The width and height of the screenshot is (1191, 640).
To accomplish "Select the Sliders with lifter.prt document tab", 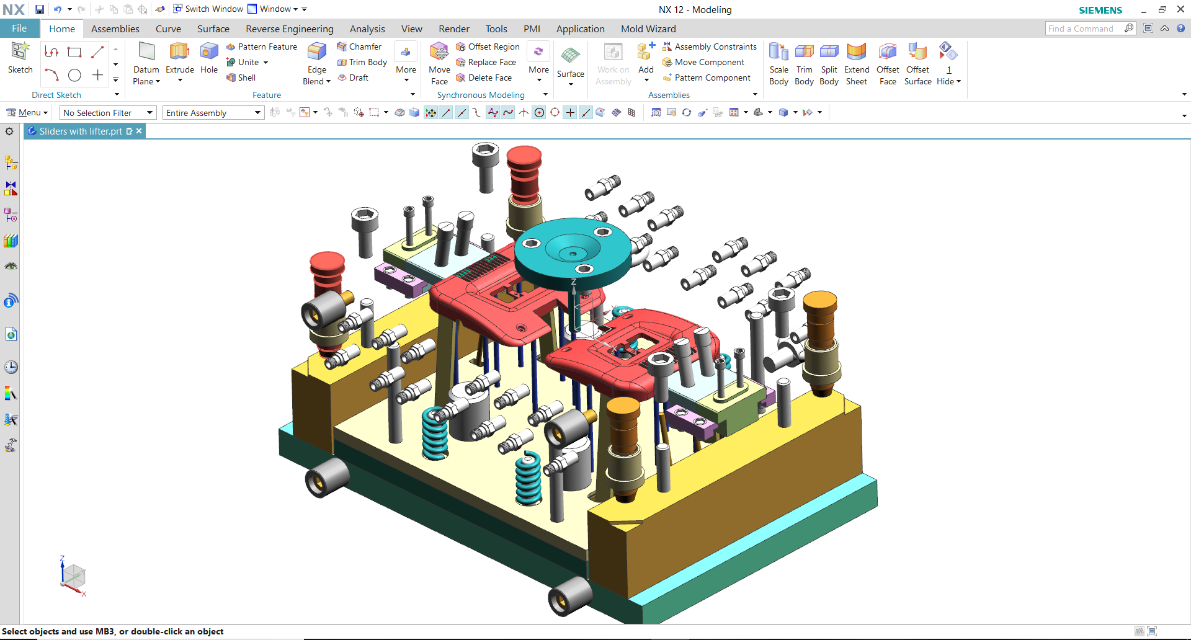I will (x=85, y=131).
